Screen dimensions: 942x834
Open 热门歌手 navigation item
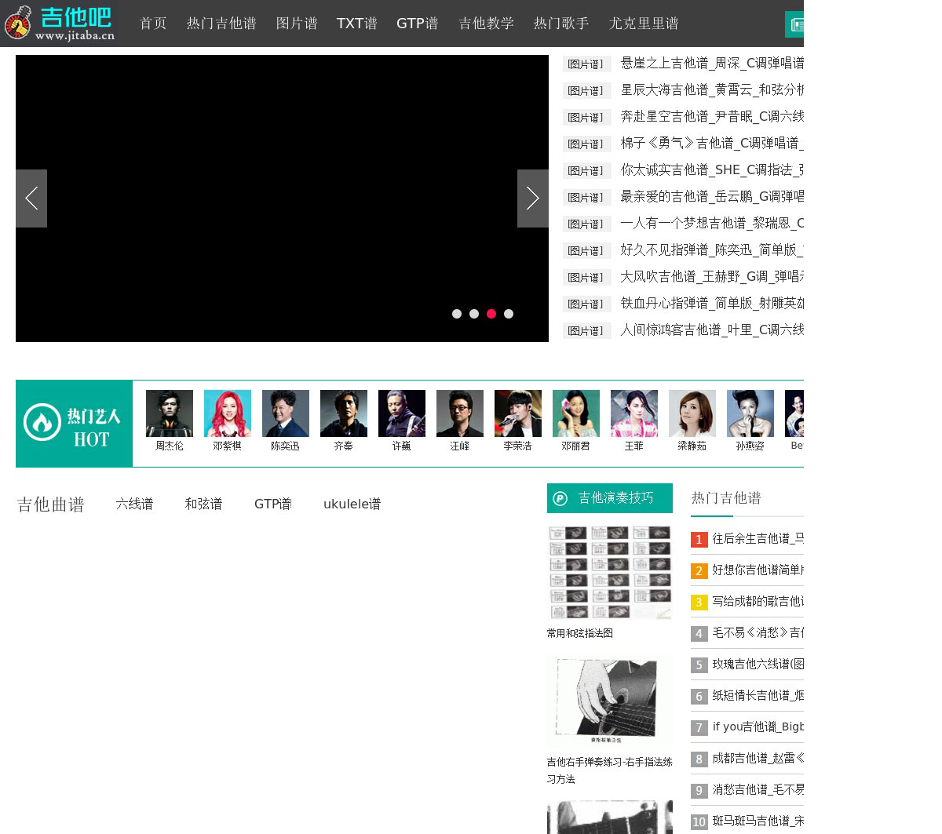pos(561,24)
